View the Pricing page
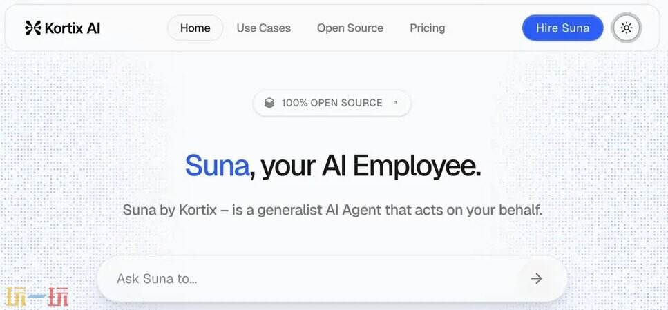The width and height of the screenshot is (668, 310). (x=427, y=28)
